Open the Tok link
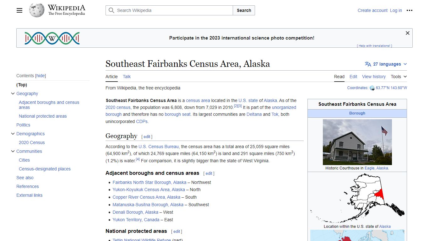 point(275,114)
